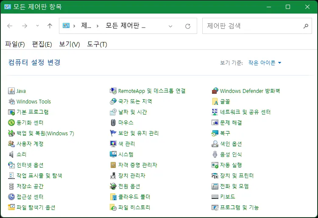Click the RemoteApp 및 데스크톱 연결 icon

pyautogui.click(x=113, y=91)
